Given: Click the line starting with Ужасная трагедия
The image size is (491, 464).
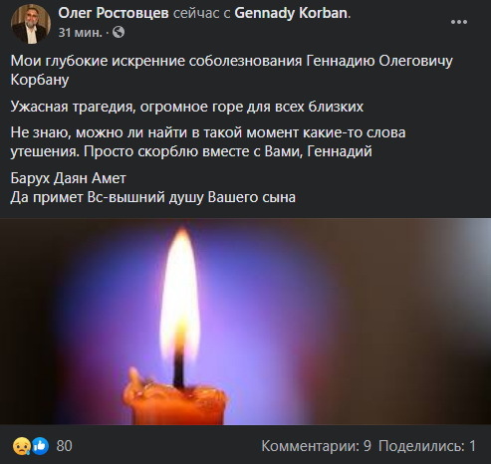Looking at the screenshot, I should tap(187, 107).
